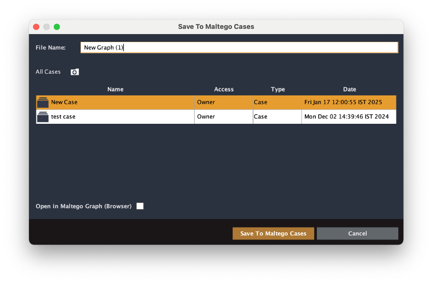Close the dialog with red window button
The height and width of the screenshot is (283, 433).
pyautogui.click(x=36, y=27)
